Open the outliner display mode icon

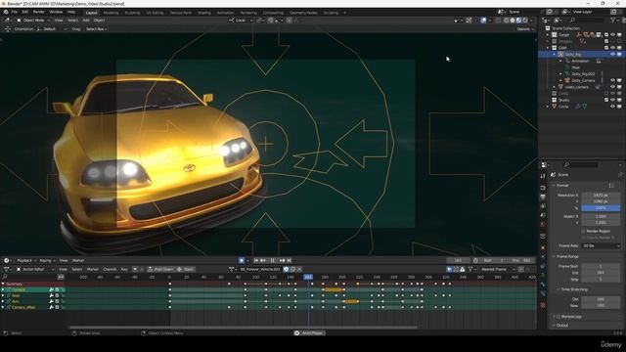coord(559,20)
